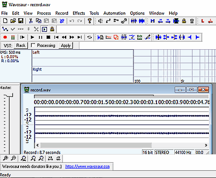The height and width of the screenshot is (178, 216).
Task: Create a new file with the blank page icon
Action: click(5, 21)
